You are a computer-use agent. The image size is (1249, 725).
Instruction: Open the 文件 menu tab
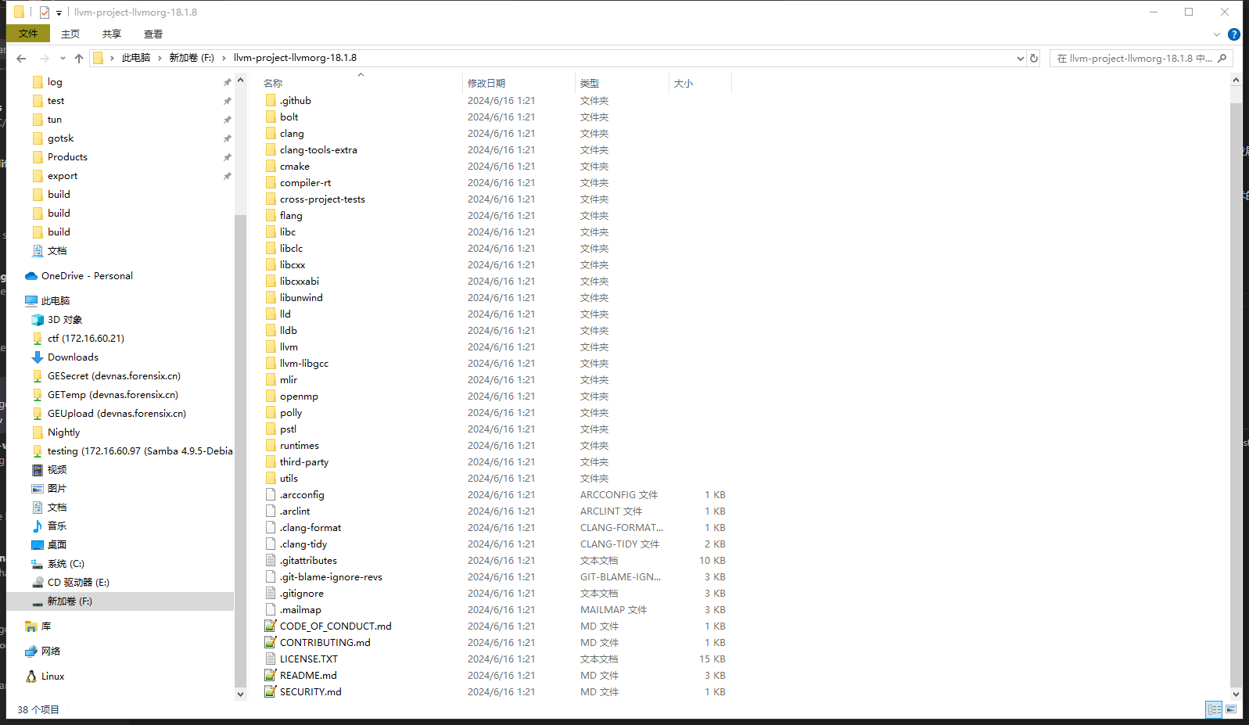point(28,34)
